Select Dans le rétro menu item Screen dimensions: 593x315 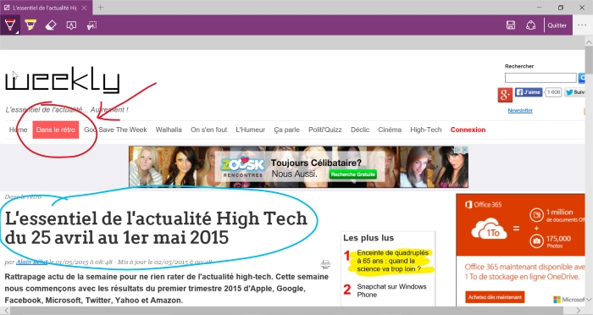56,130
